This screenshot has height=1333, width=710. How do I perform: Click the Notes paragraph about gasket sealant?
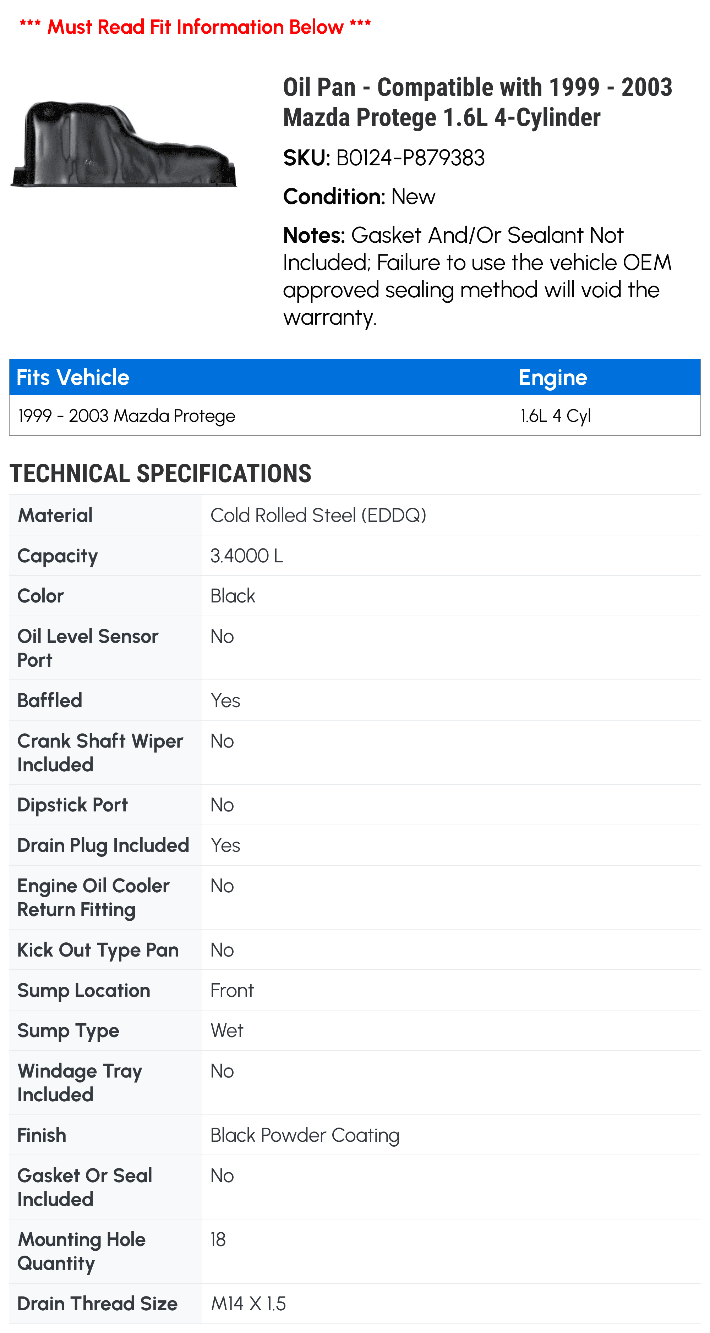(x=477, y=276)
